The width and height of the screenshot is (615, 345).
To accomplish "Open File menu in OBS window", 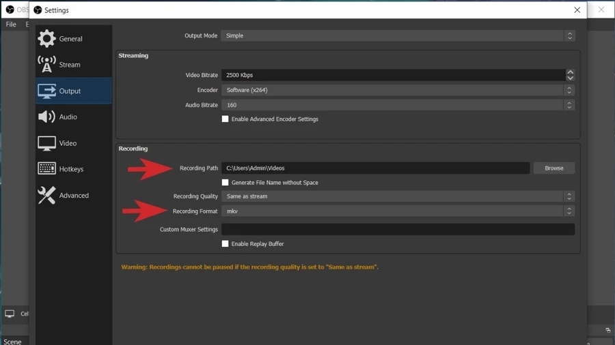I will click(11, 25).
